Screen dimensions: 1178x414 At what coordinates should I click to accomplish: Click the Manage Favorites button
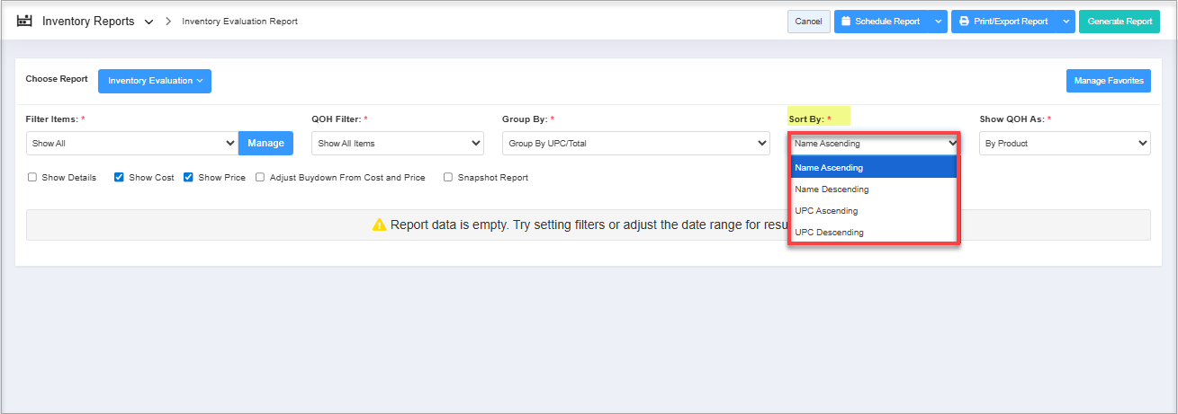1108,81
